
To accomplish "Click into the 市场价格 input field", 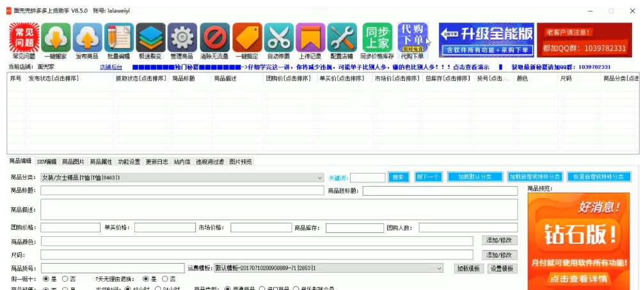I will click(x=261, y=228).
